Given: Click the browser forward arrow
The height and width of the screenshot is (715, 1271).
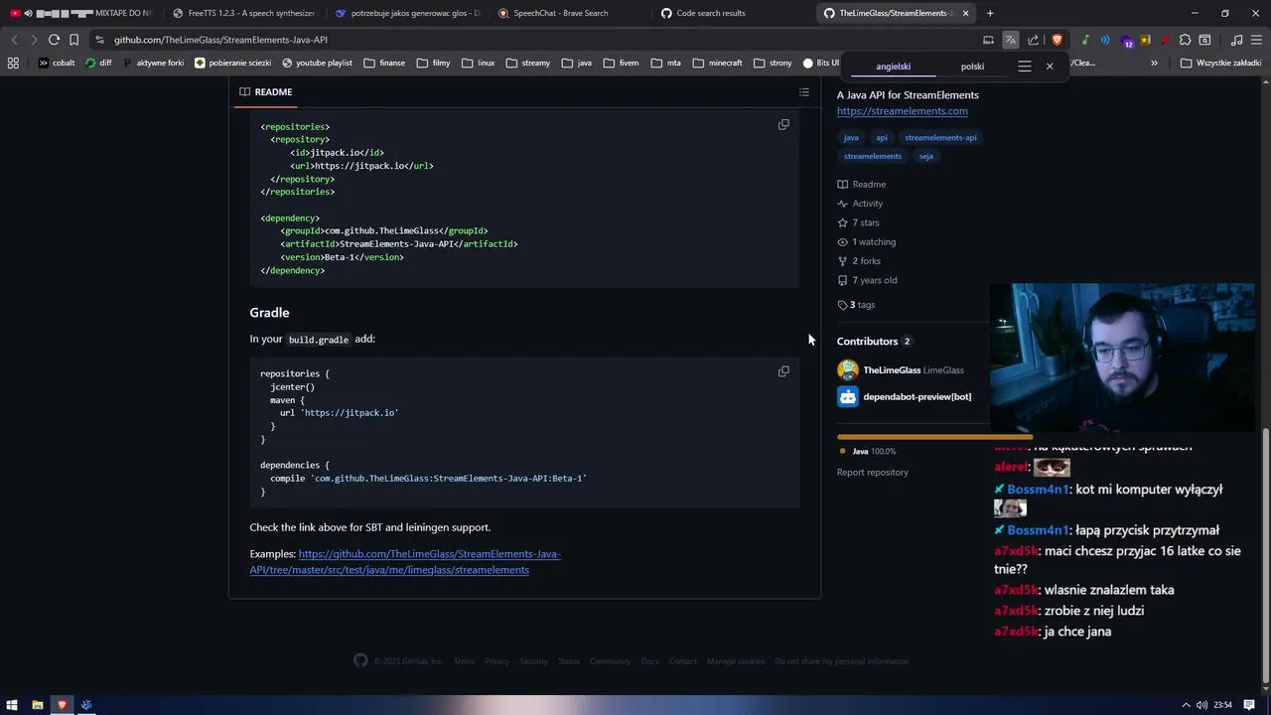Looking at the screenshot, I should [x=34, y=40].
